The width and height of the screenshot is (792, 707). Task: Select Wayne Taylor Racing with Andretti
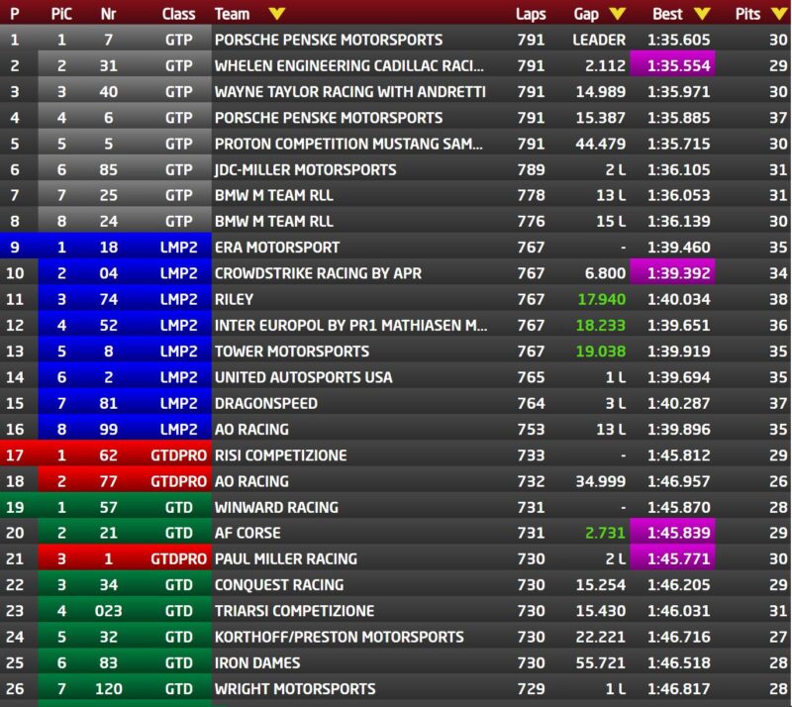[350, 91]
